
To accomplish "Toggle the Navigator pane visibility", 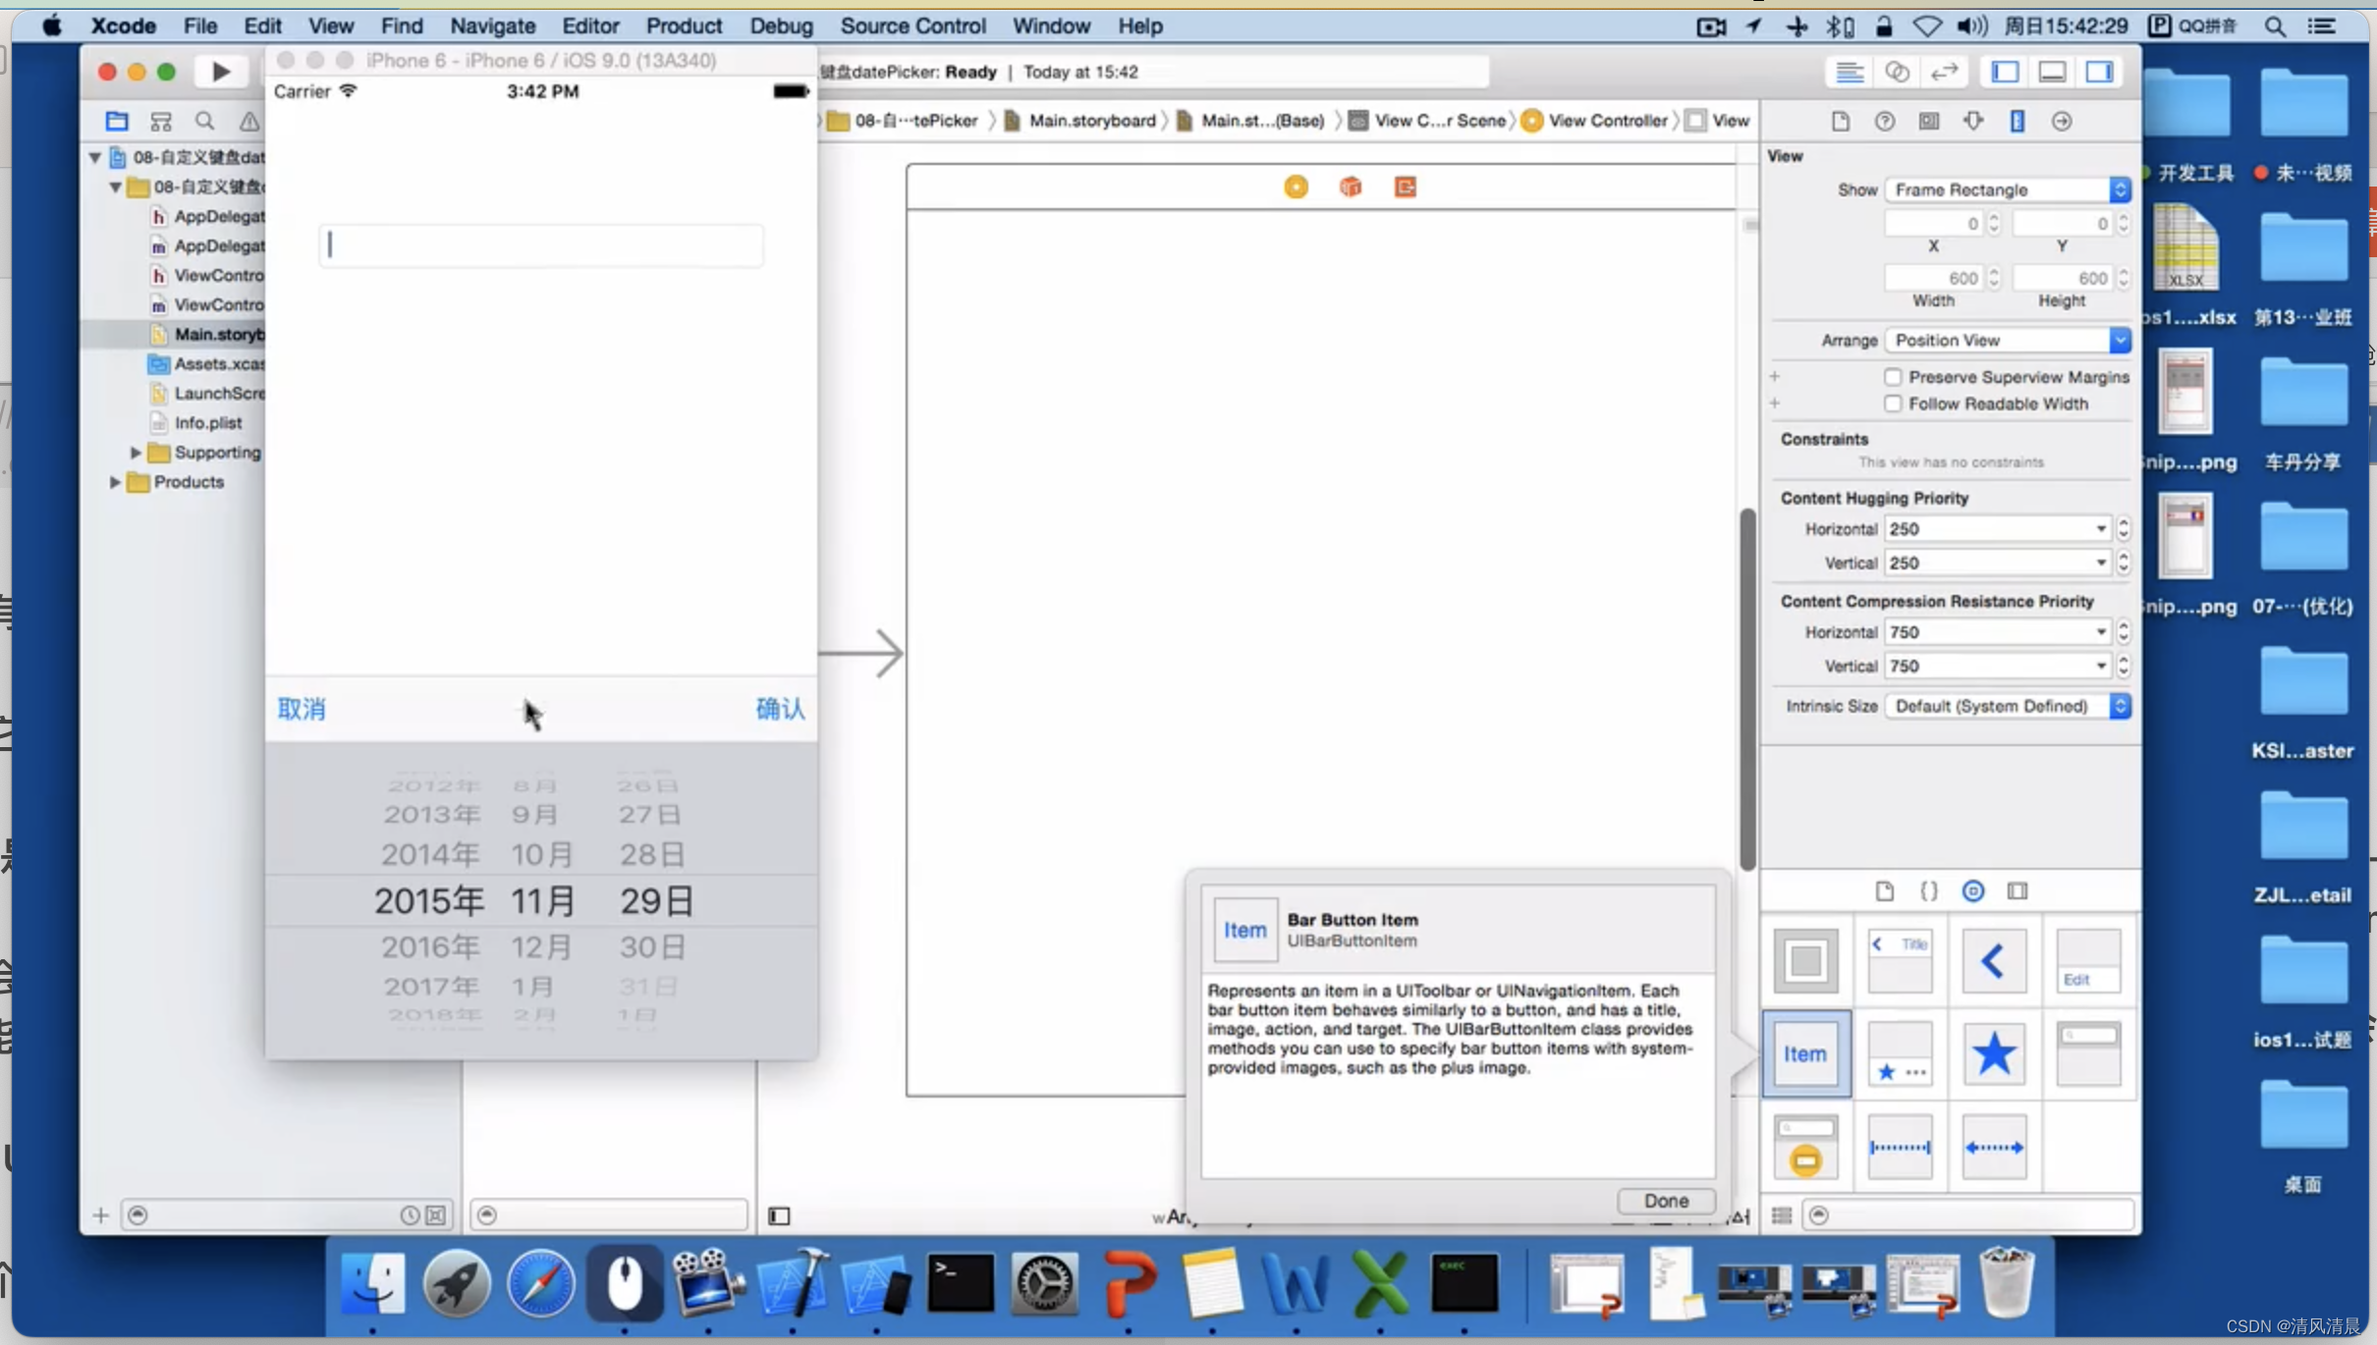I will tap(2005, 72).
